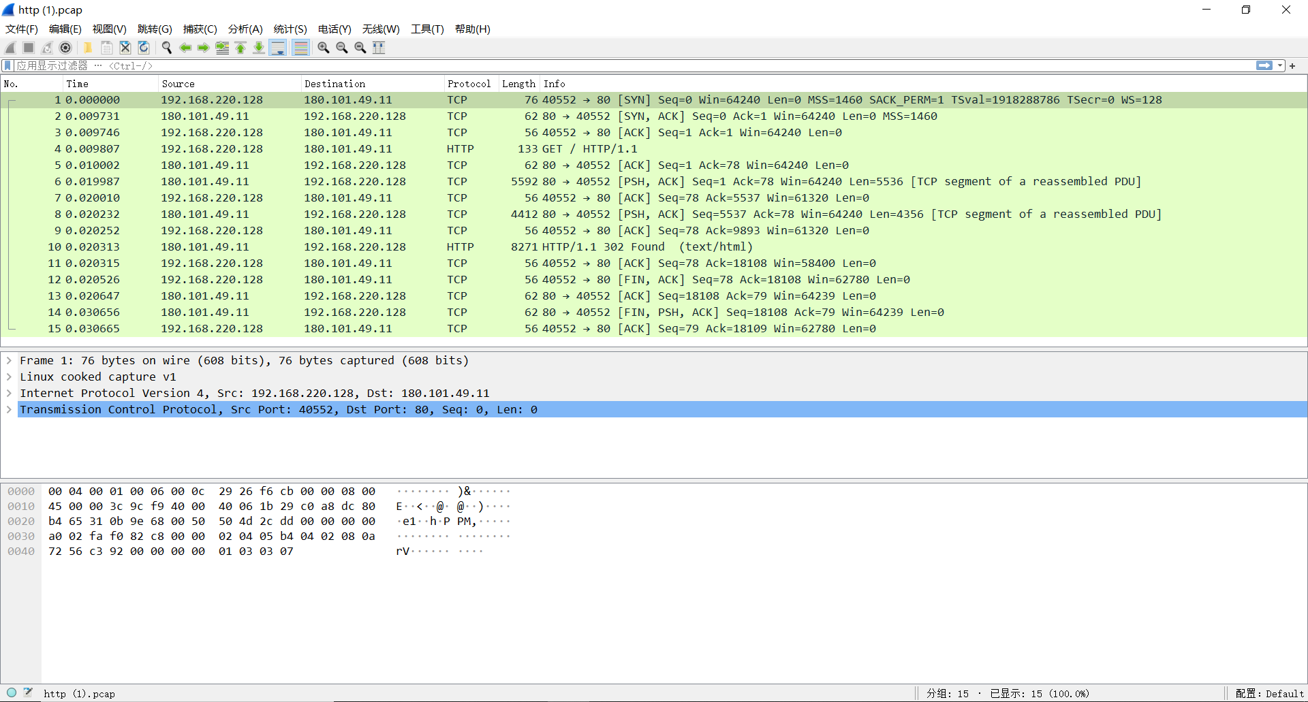Expand the Frame 1 details row

[9, 360]
